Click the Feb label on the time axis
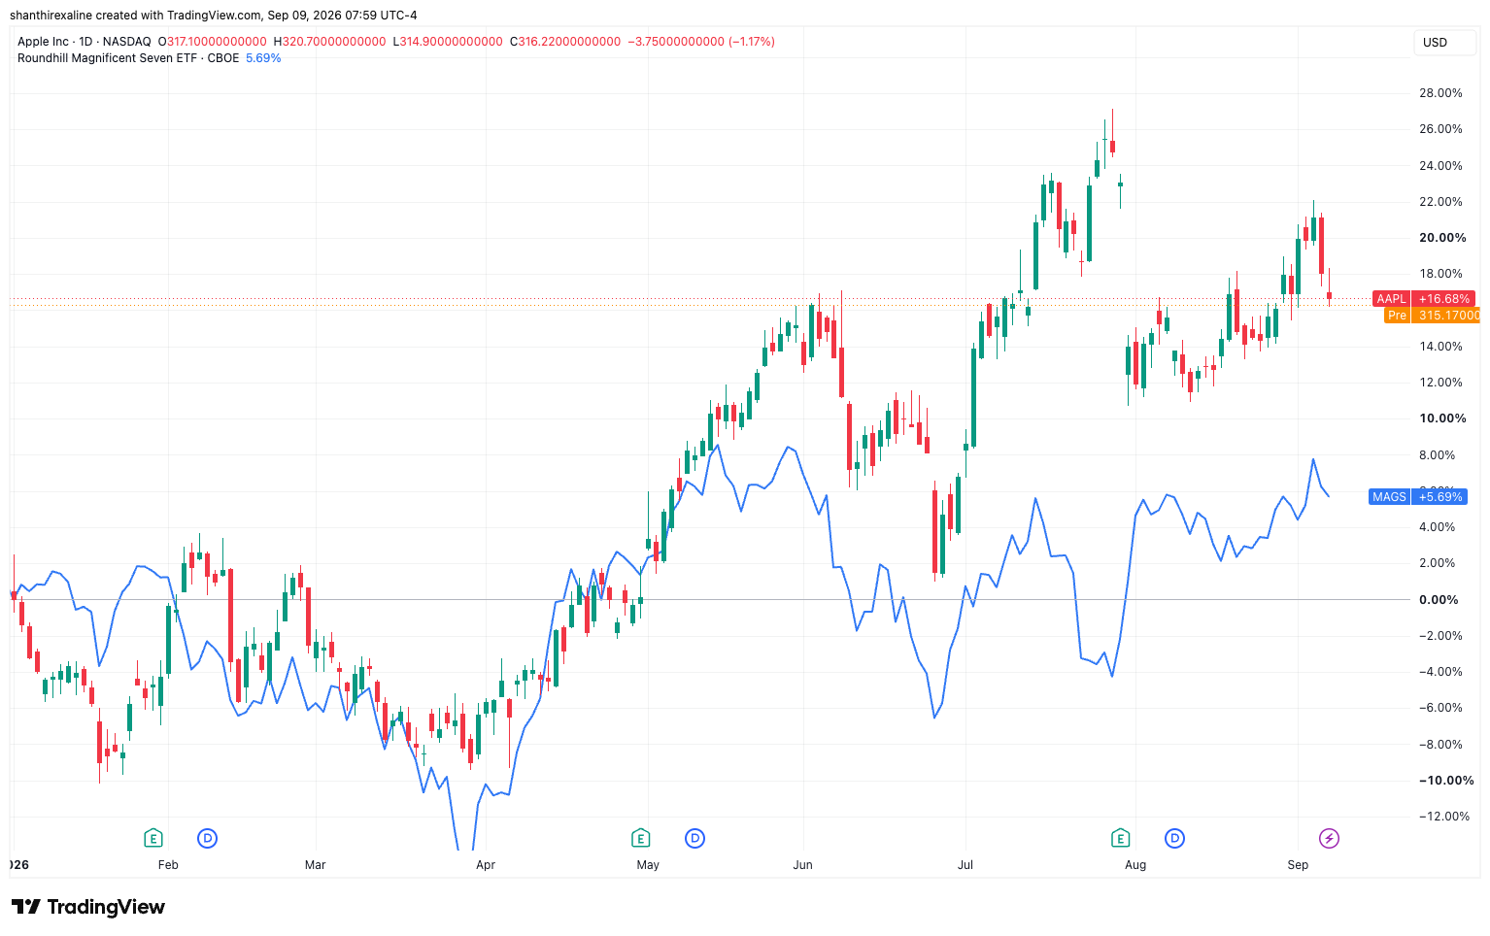Screen dimensions: 1490x936 click(168, 865)
